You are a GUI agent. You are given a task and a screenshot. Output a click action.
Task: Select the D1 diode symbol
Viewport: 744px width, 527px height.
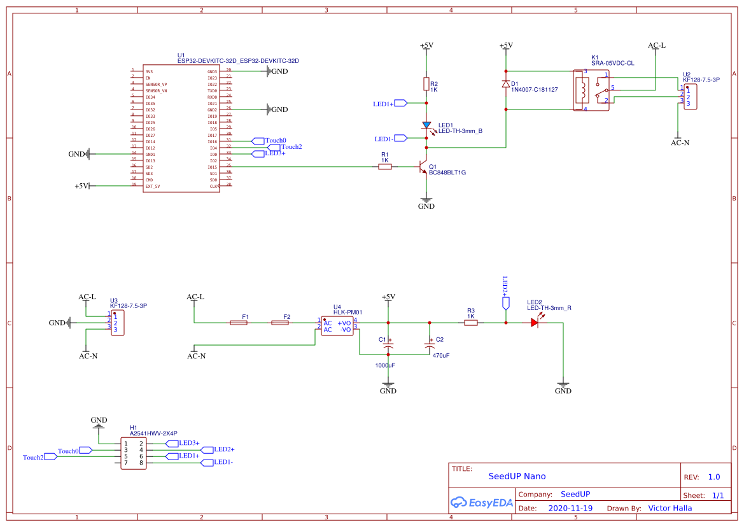506,84
